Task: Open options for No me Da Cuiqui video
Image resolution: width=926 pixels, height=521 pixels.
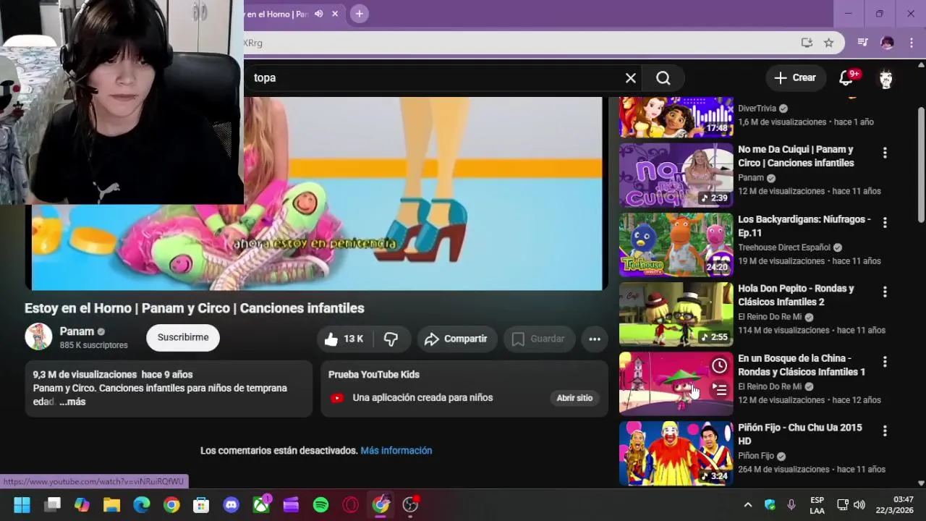Action: [884, 153]
